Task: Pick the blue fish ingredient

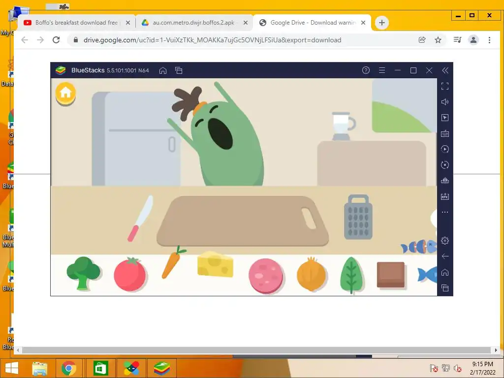Action: [x=428, y=275]
